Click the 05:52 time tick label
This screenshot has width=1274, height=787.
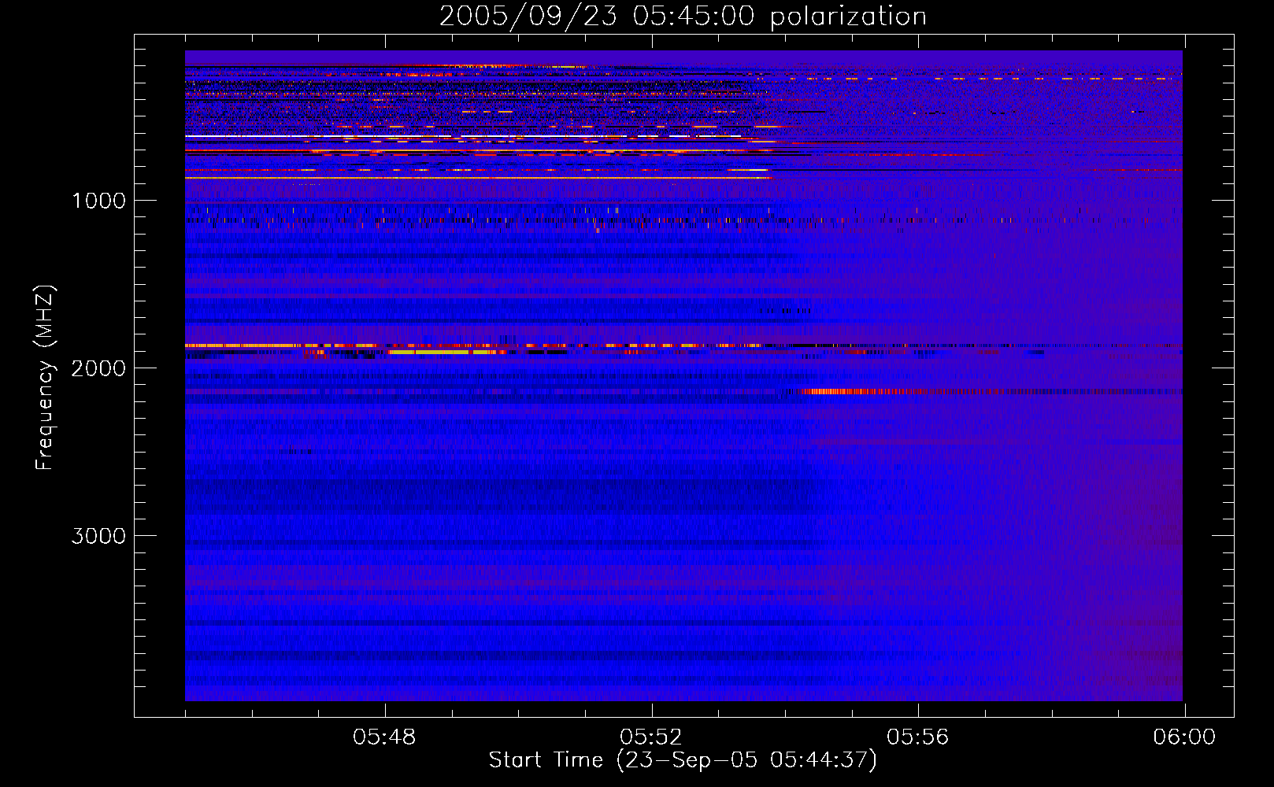pos(651,737)
